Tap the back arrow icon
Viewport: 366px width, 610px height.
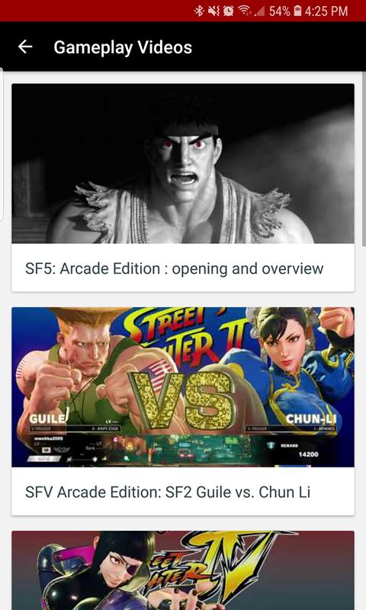click(25, 47)
